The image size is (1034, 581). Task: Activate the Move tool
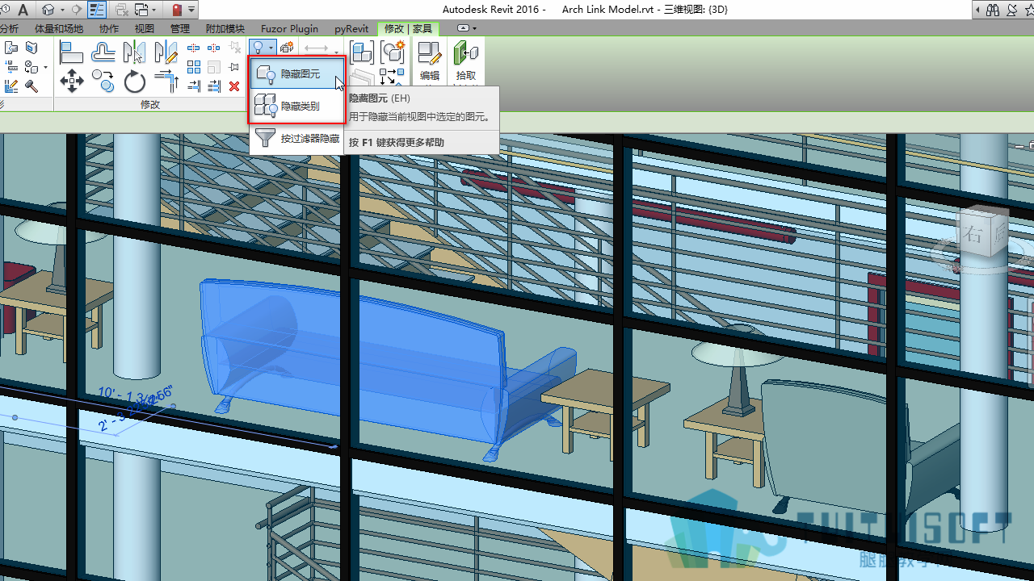click(72, 82)
